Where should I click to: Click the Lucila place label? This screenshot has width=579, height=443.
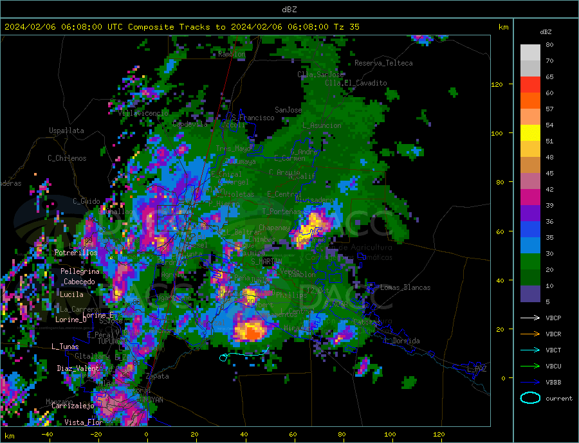[71, 294]
